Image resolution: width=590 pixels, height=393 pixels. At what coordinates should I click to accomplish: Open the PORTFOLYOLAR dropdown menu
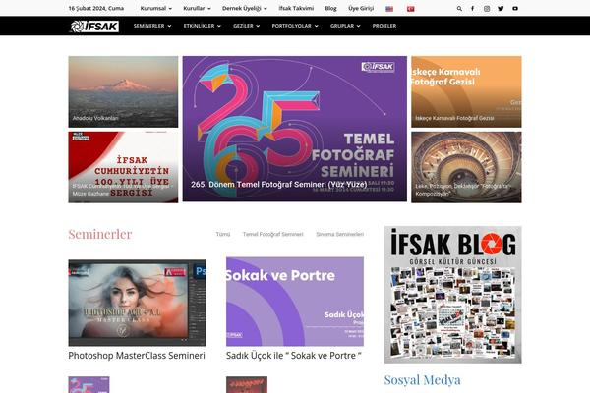coord(295,26)
